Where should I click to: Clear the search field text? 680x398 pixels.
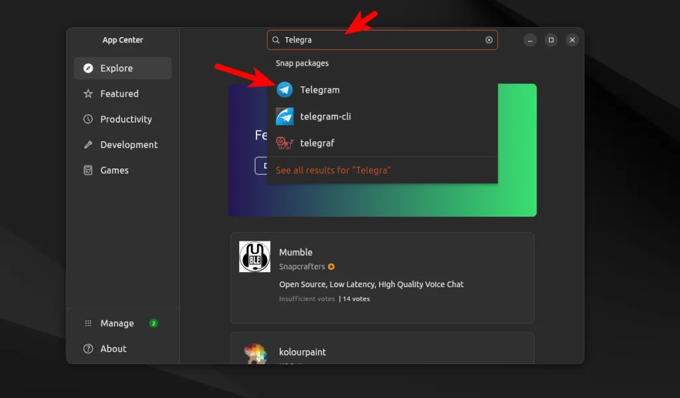point(489,40)
